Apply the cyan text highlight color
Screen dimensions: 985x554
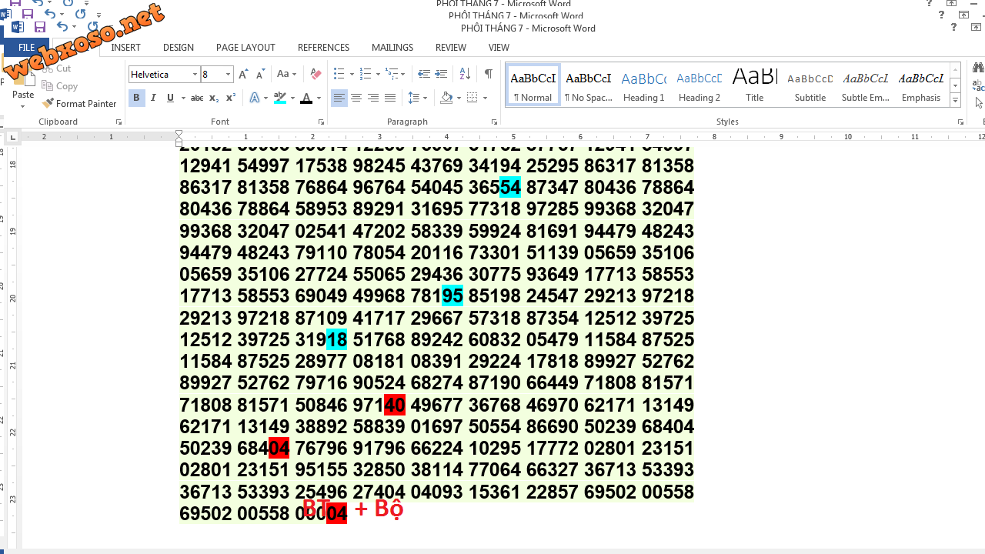[279, 98]
